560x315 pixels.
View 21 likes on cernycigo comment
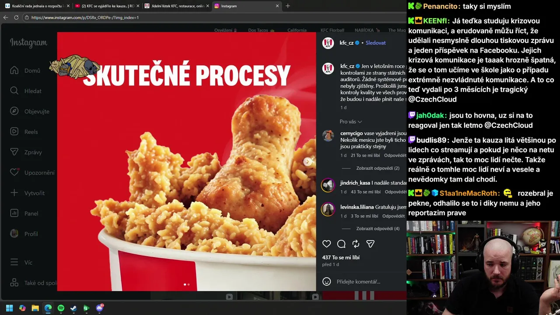coord(365,156)
